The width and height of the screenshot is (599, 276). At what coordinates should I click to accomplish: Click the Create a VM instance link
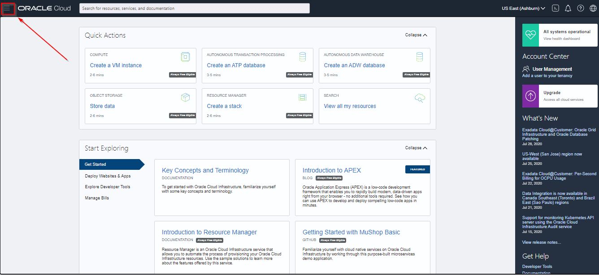pyautogui.click(x=116, y=65)
